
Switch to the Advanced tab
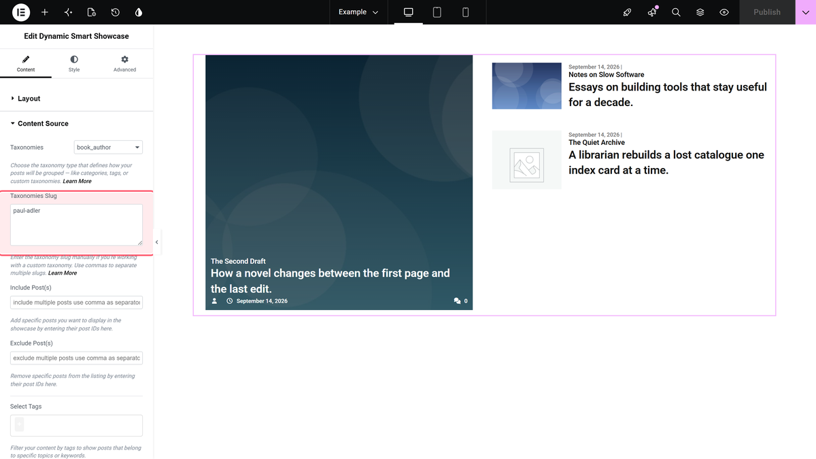125,63
